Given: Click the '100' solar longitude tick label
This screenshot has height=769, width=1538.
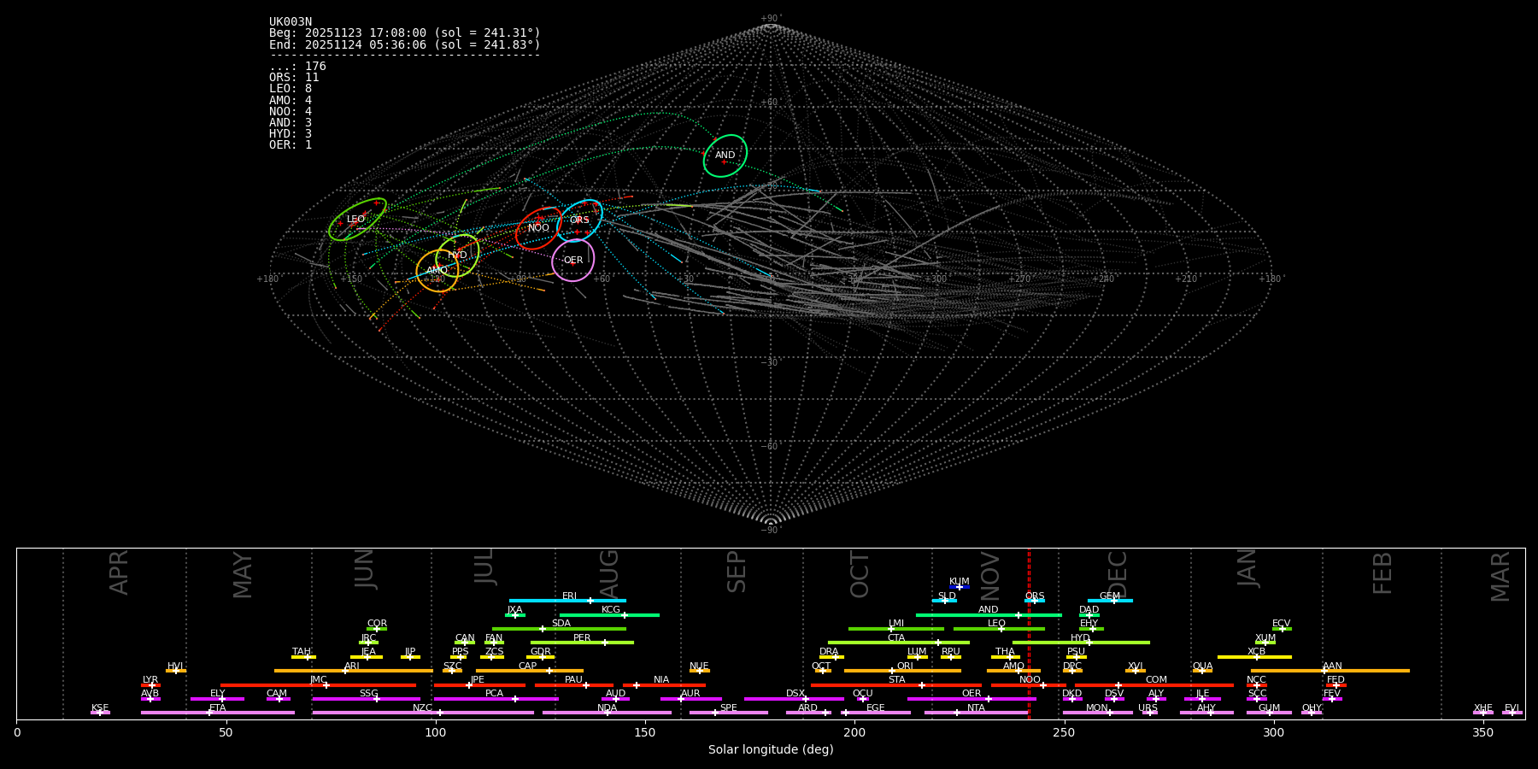Looking at the screenshot, I should coord(436,732).
